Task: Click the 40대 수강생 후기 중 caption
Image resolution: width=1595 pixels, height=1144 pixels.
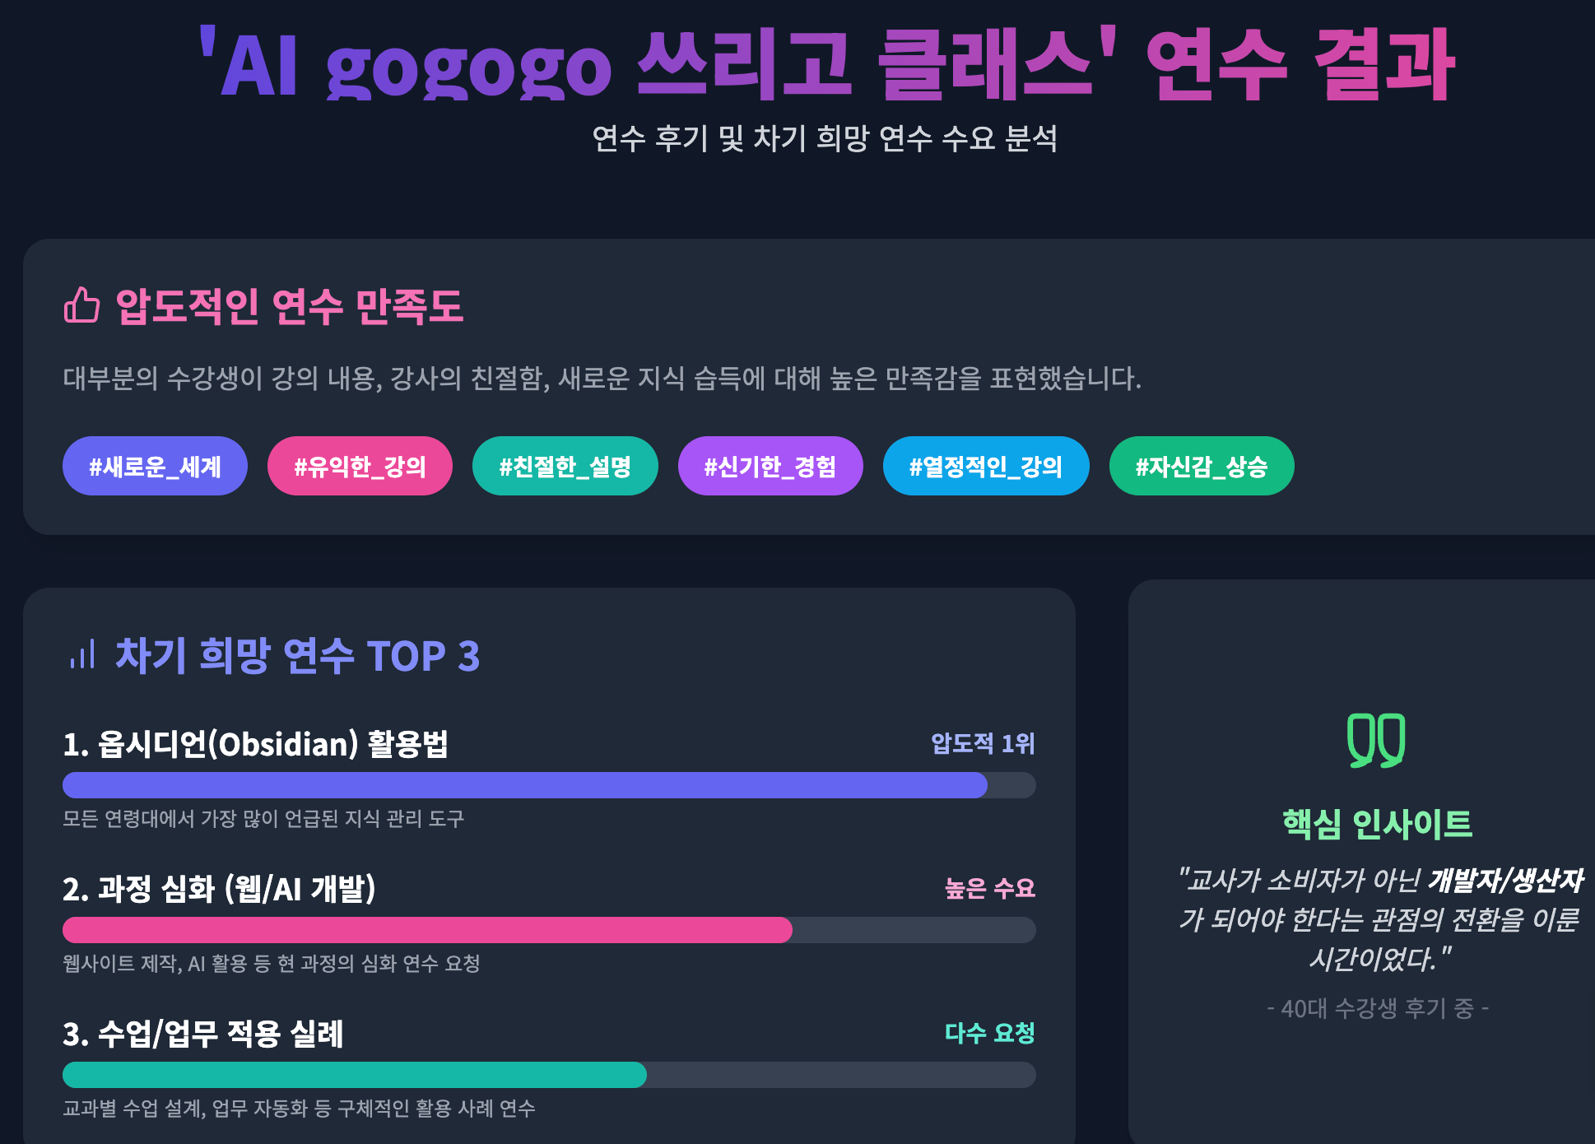Action: tap(1378, 1008)
